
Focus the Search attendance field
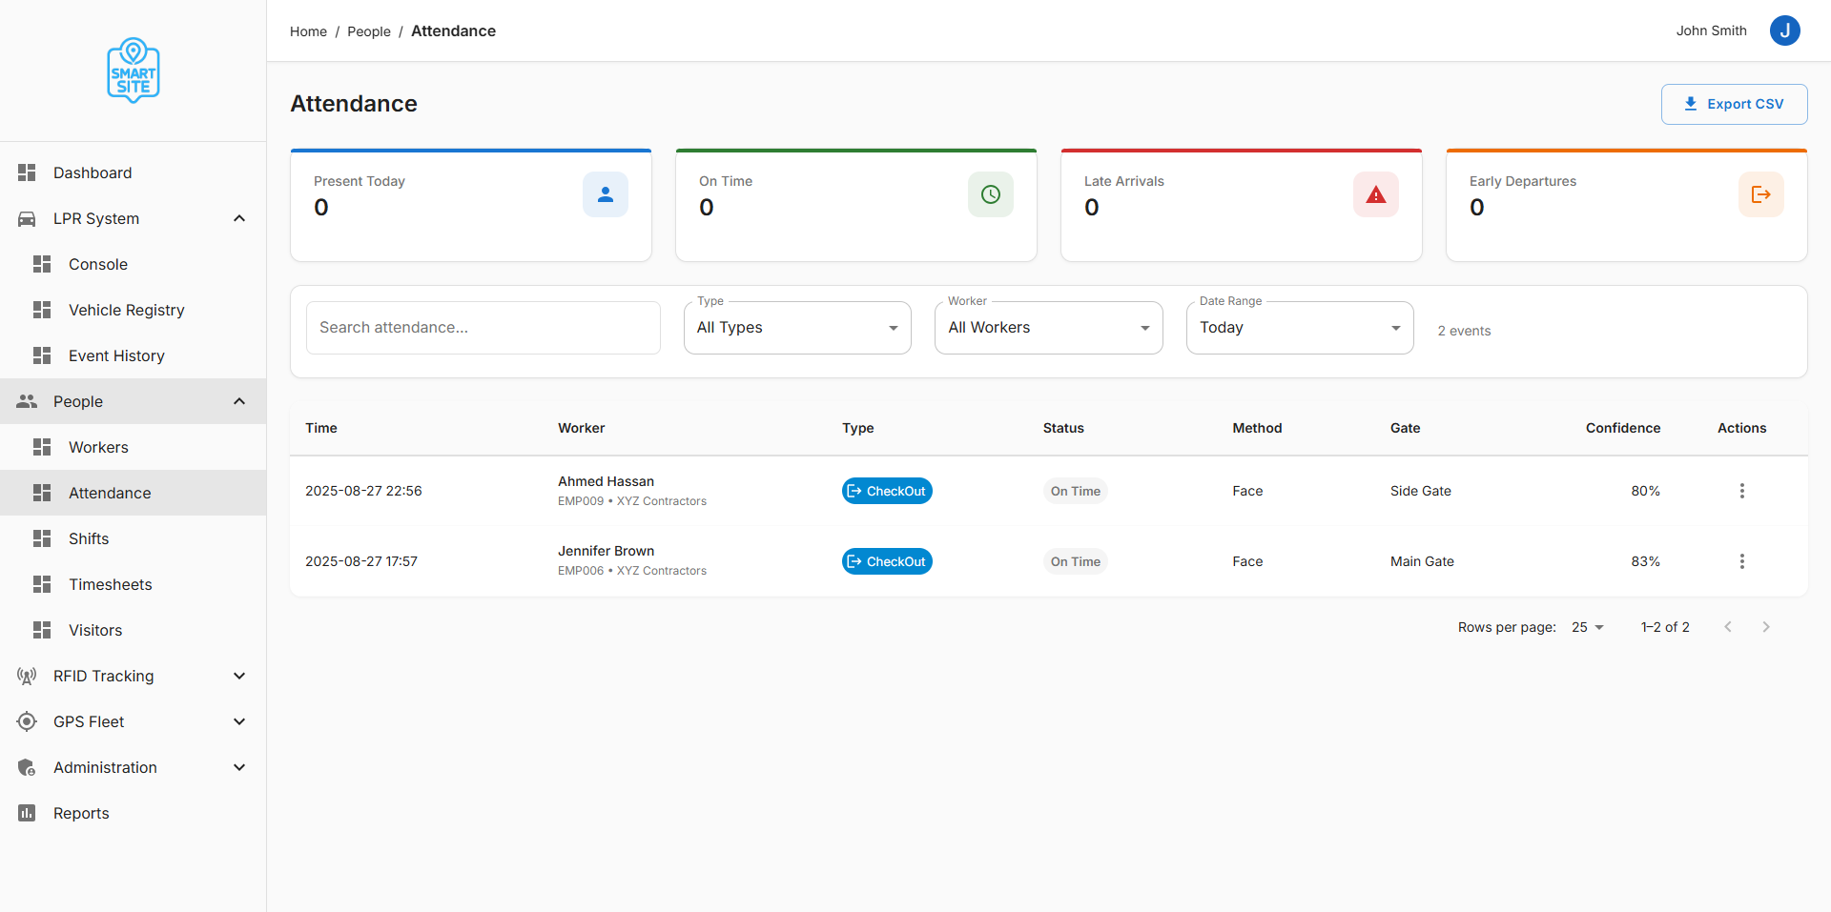483,328
